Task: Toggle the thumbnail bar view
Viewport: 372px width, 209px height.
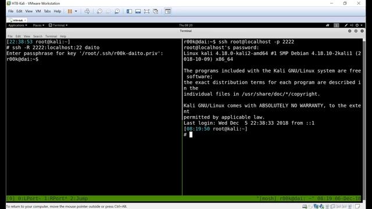Action: click(x=138, y=11)
